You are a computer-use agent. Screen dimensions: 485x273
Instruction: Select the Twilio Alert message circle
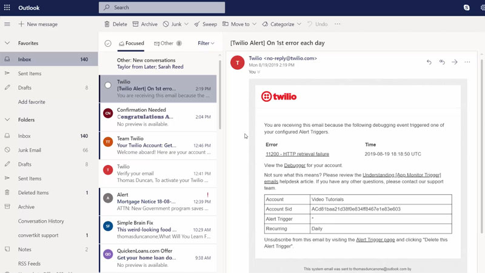click(108, 86)
